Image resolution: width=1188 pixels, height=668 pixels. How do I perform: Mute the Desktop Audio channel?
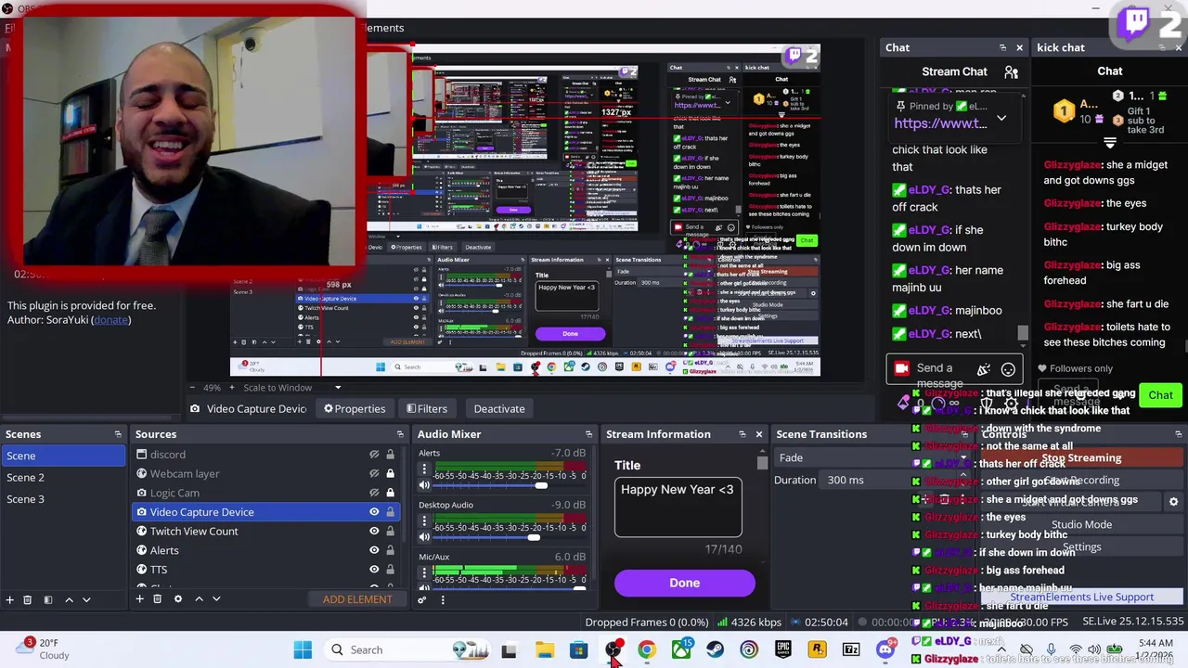point(424,537)
